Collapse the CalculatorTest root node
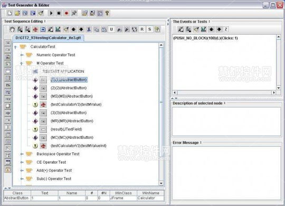Viewport: 285px width, 206px height. click(x=15, y=47)
